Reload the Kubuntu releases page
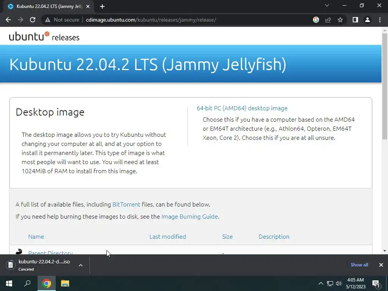The height and width of the screenshot is (291, 388). tap(33, 20)
